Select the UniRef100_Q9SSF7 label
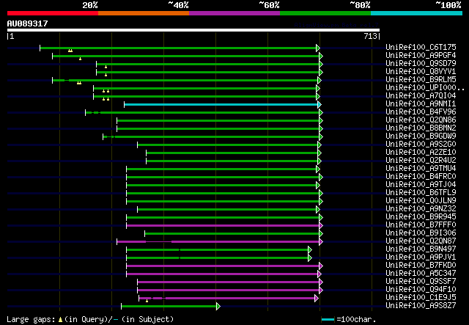Screen dimensions: 469x325 coord(421,282)
